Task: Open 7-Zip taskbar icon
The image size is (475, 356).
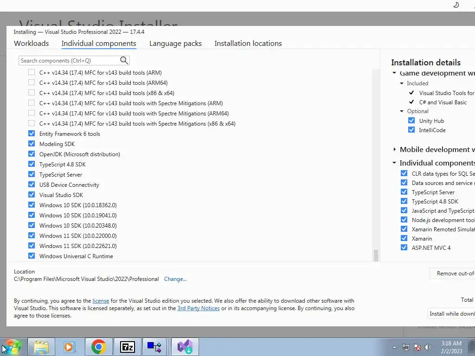Action: click(127, 347)
